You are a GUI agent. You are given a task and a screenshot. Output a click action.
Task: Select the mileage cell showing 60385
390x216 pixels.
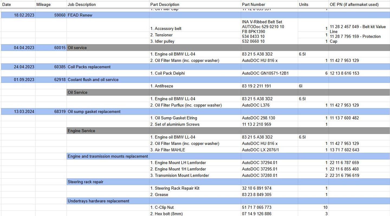coord(60,67)
